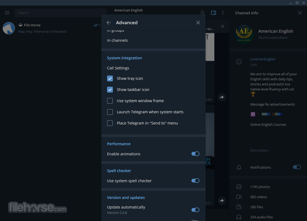Toggle channel Notifications switch
This screenshot has width=307, height=221.
click(297, 167)
